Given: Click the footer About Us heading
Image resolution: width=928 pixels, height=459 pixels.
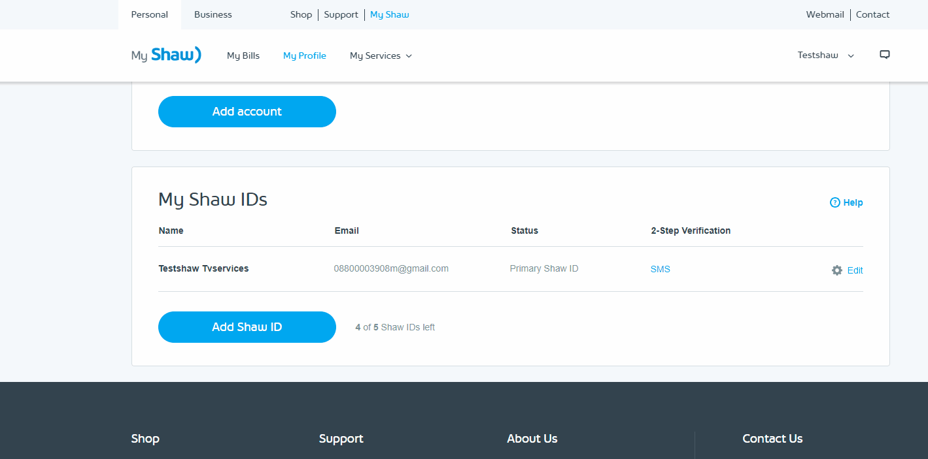Looking at the screenshot, I should pyautogui.click(x=532, y=439).
